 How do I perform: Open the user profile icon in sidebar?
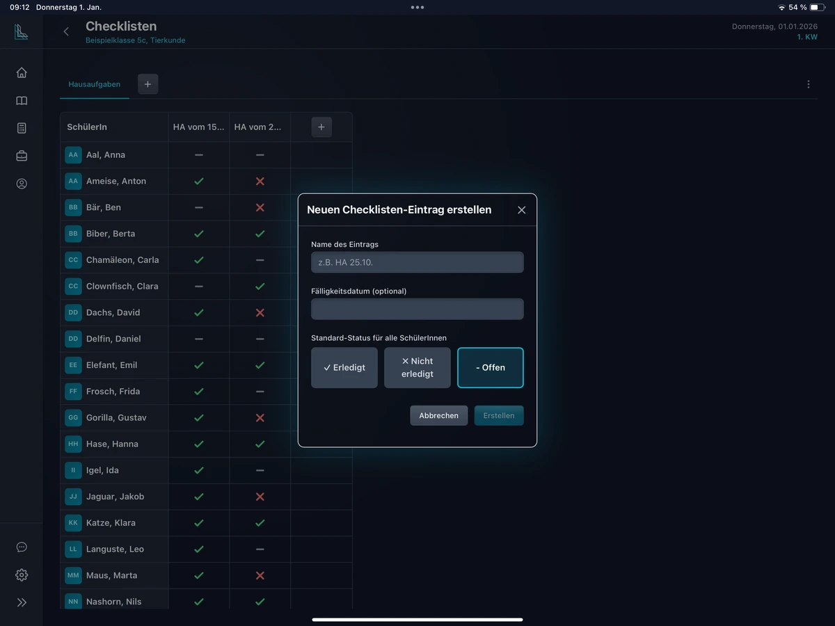pyautogui.click(x=22, y=184)
